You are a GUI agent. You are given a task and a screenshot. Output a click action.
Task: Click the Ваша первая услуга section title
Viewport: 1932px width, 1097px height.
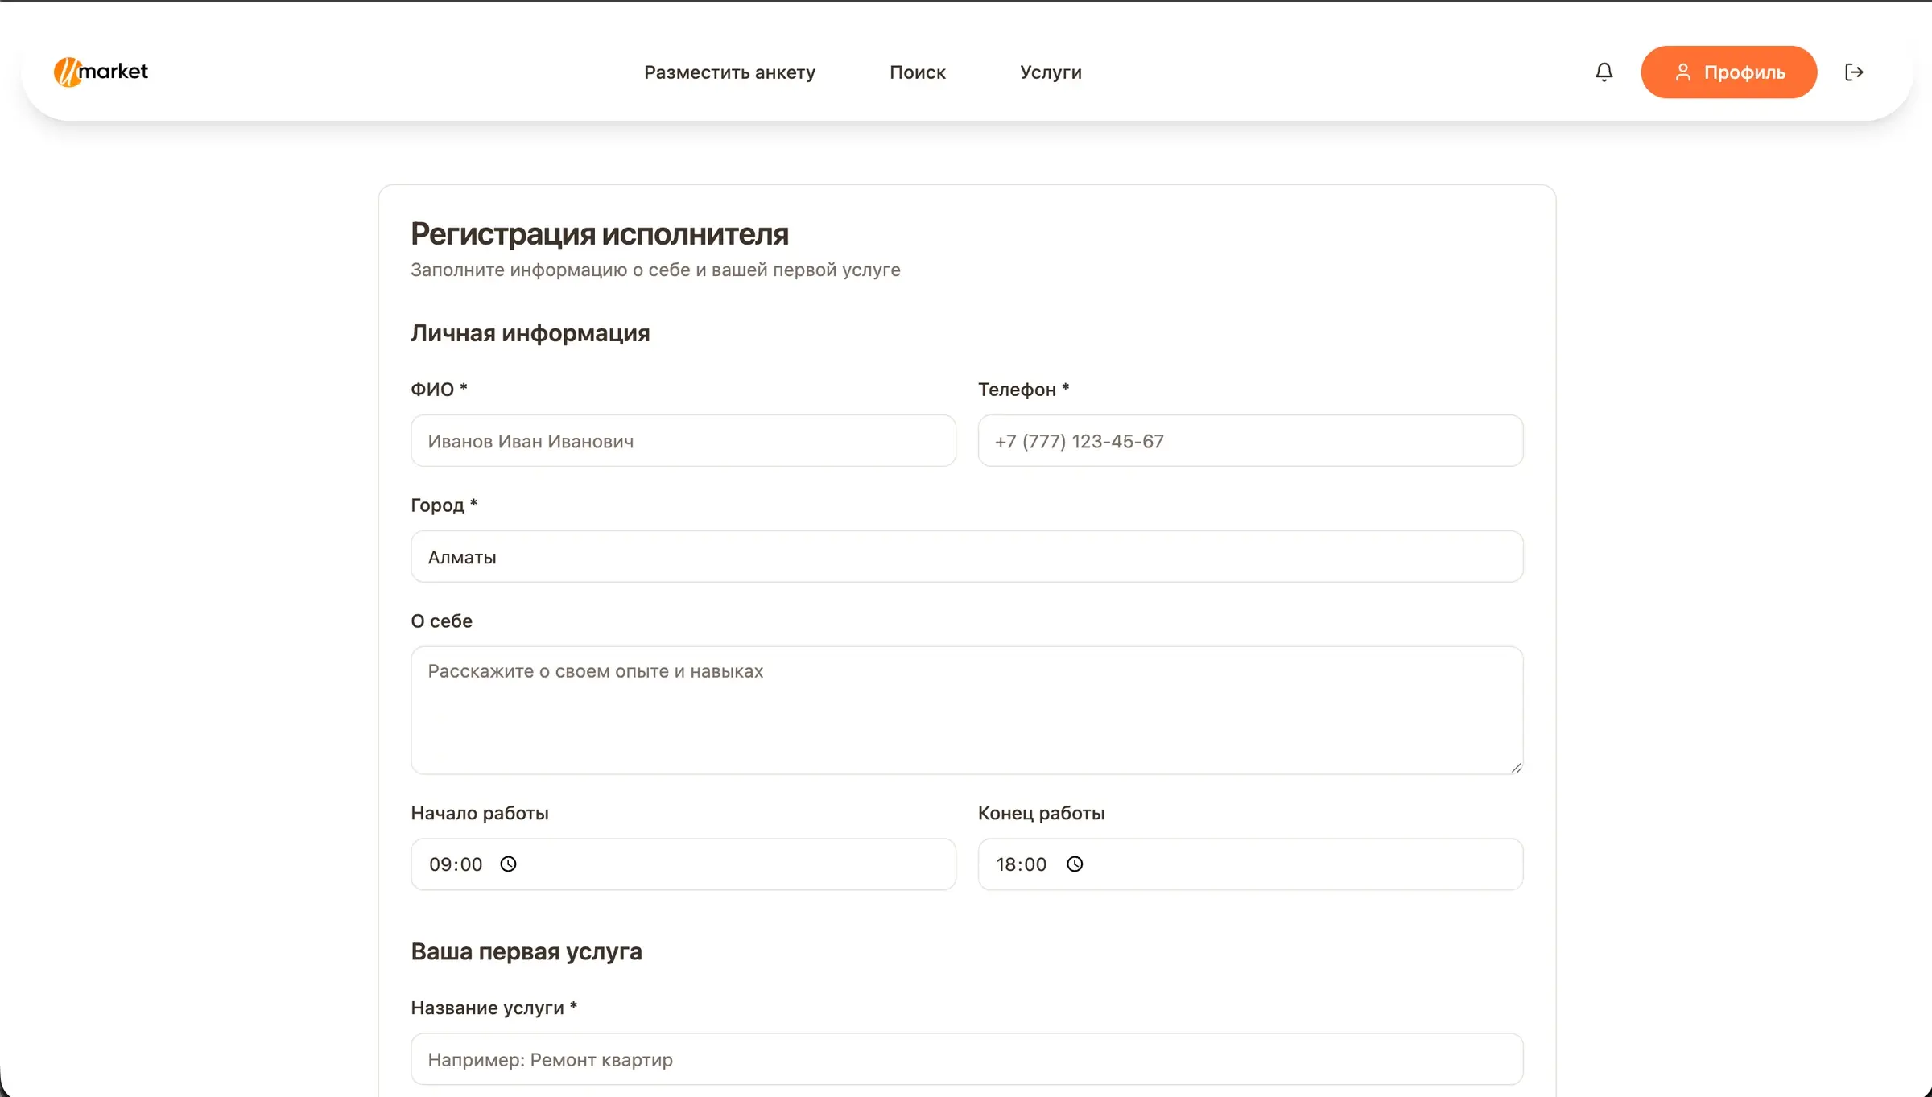pyautogui.click(x=526, y=951)
